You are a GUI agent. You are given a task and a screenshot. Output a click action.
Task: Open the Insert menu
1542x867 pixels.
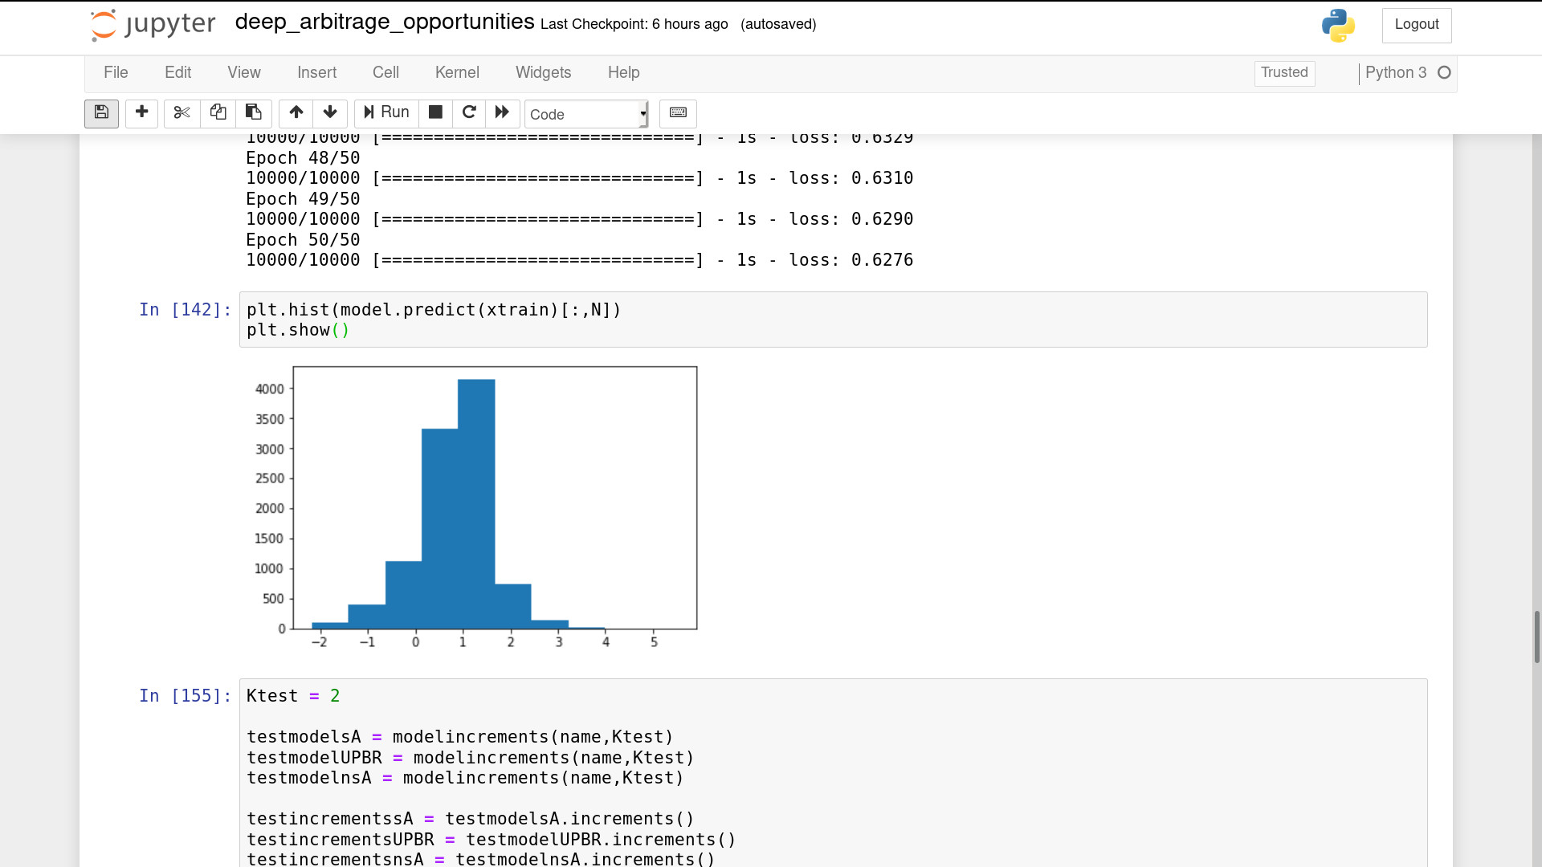pyautogui.click(x=316, y=72)
